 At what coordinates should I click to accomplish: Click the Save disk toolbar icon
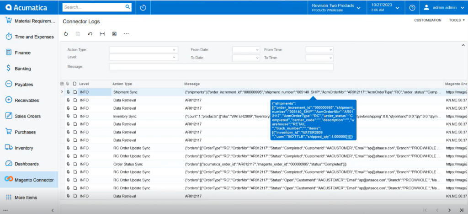(78, 34)
